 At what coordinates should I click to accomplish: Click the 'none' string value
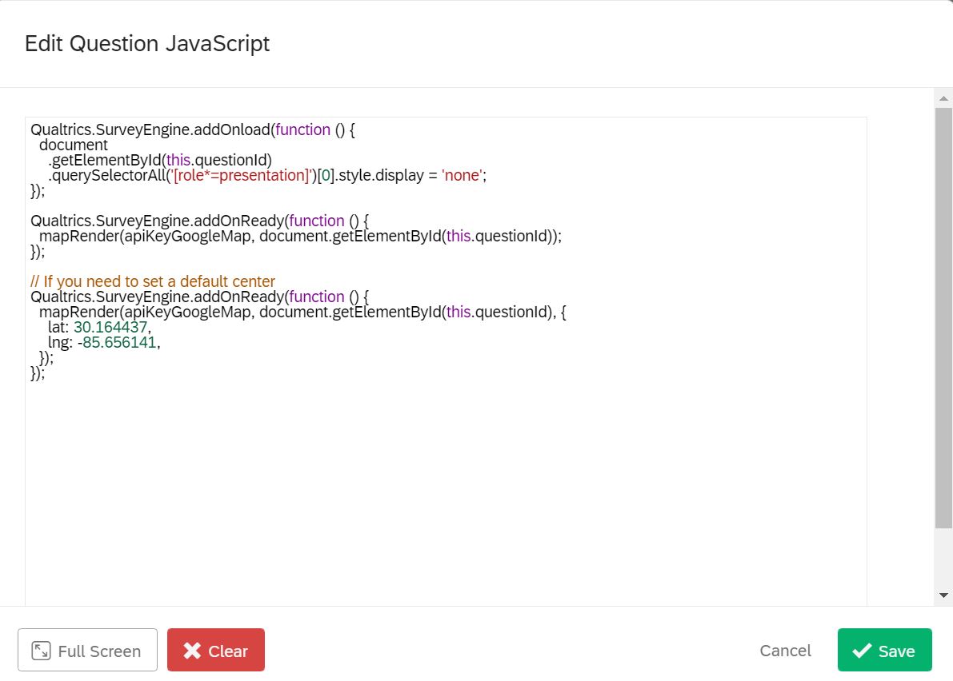462,175
